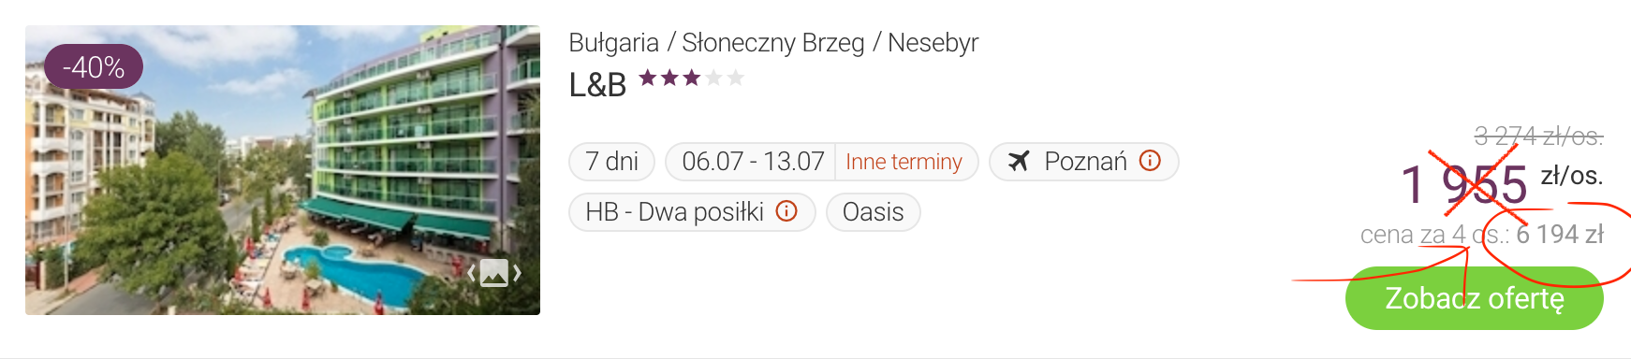
Task: Click the 1 955 zł/os. price
Action: click(x=1501, y=183)
